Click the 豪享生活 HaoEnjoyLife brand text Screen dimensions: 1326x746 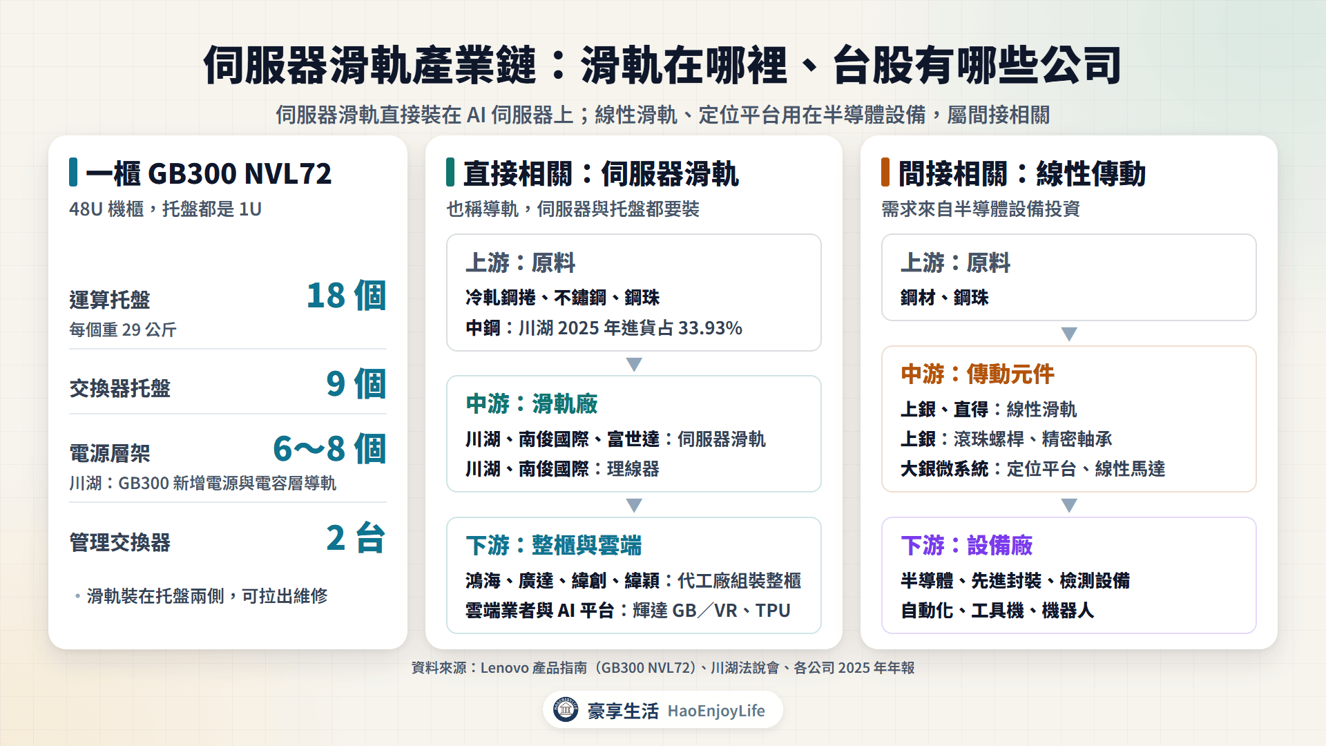coord(676,711)
